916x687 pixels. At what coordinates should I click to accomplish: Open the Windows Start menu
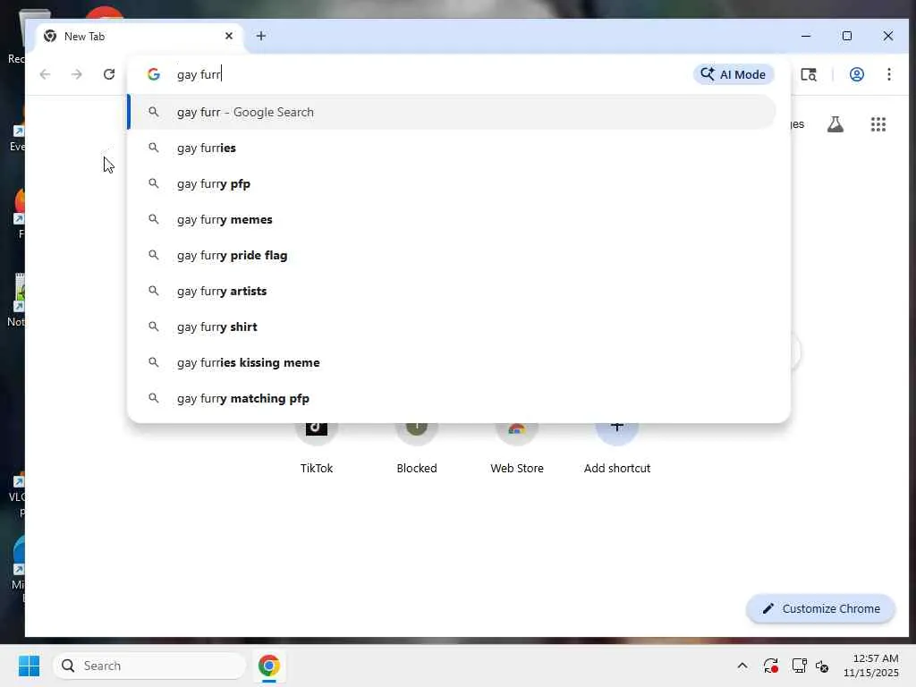pyautogui.click(x=29, y=666)
